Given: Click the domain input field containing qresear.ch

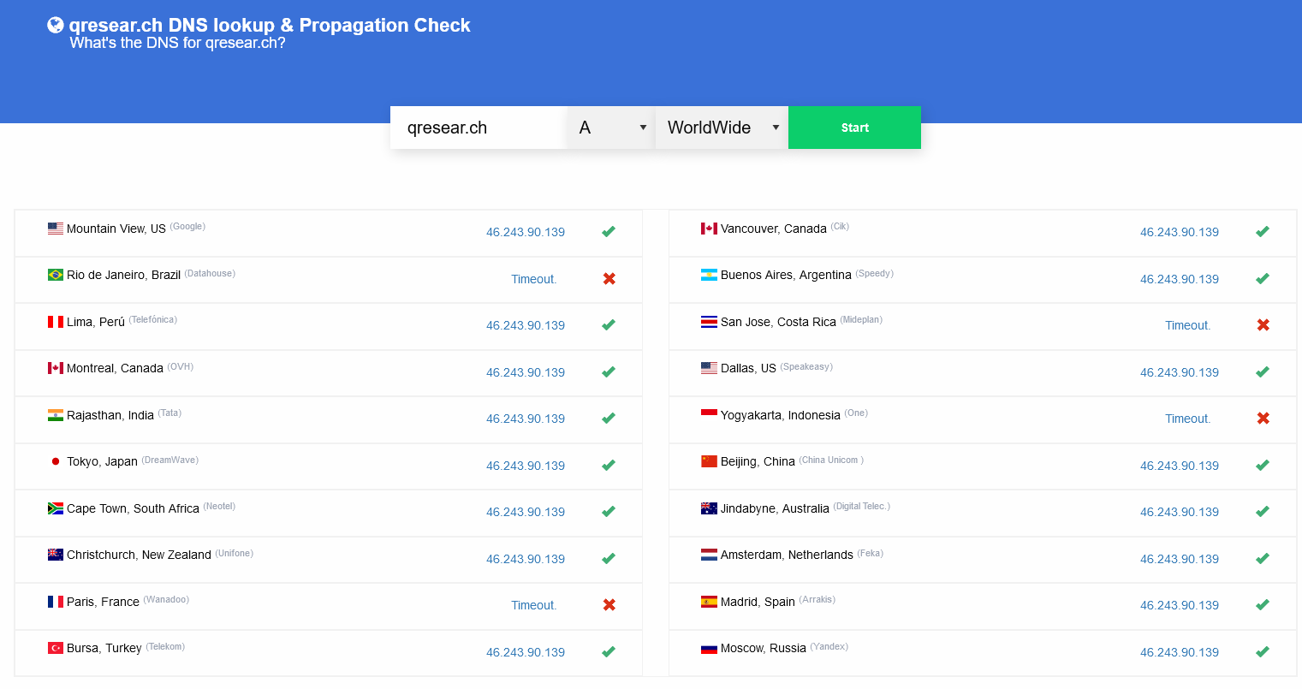Looking at the screenshot, I should click(x=479, y=128).
